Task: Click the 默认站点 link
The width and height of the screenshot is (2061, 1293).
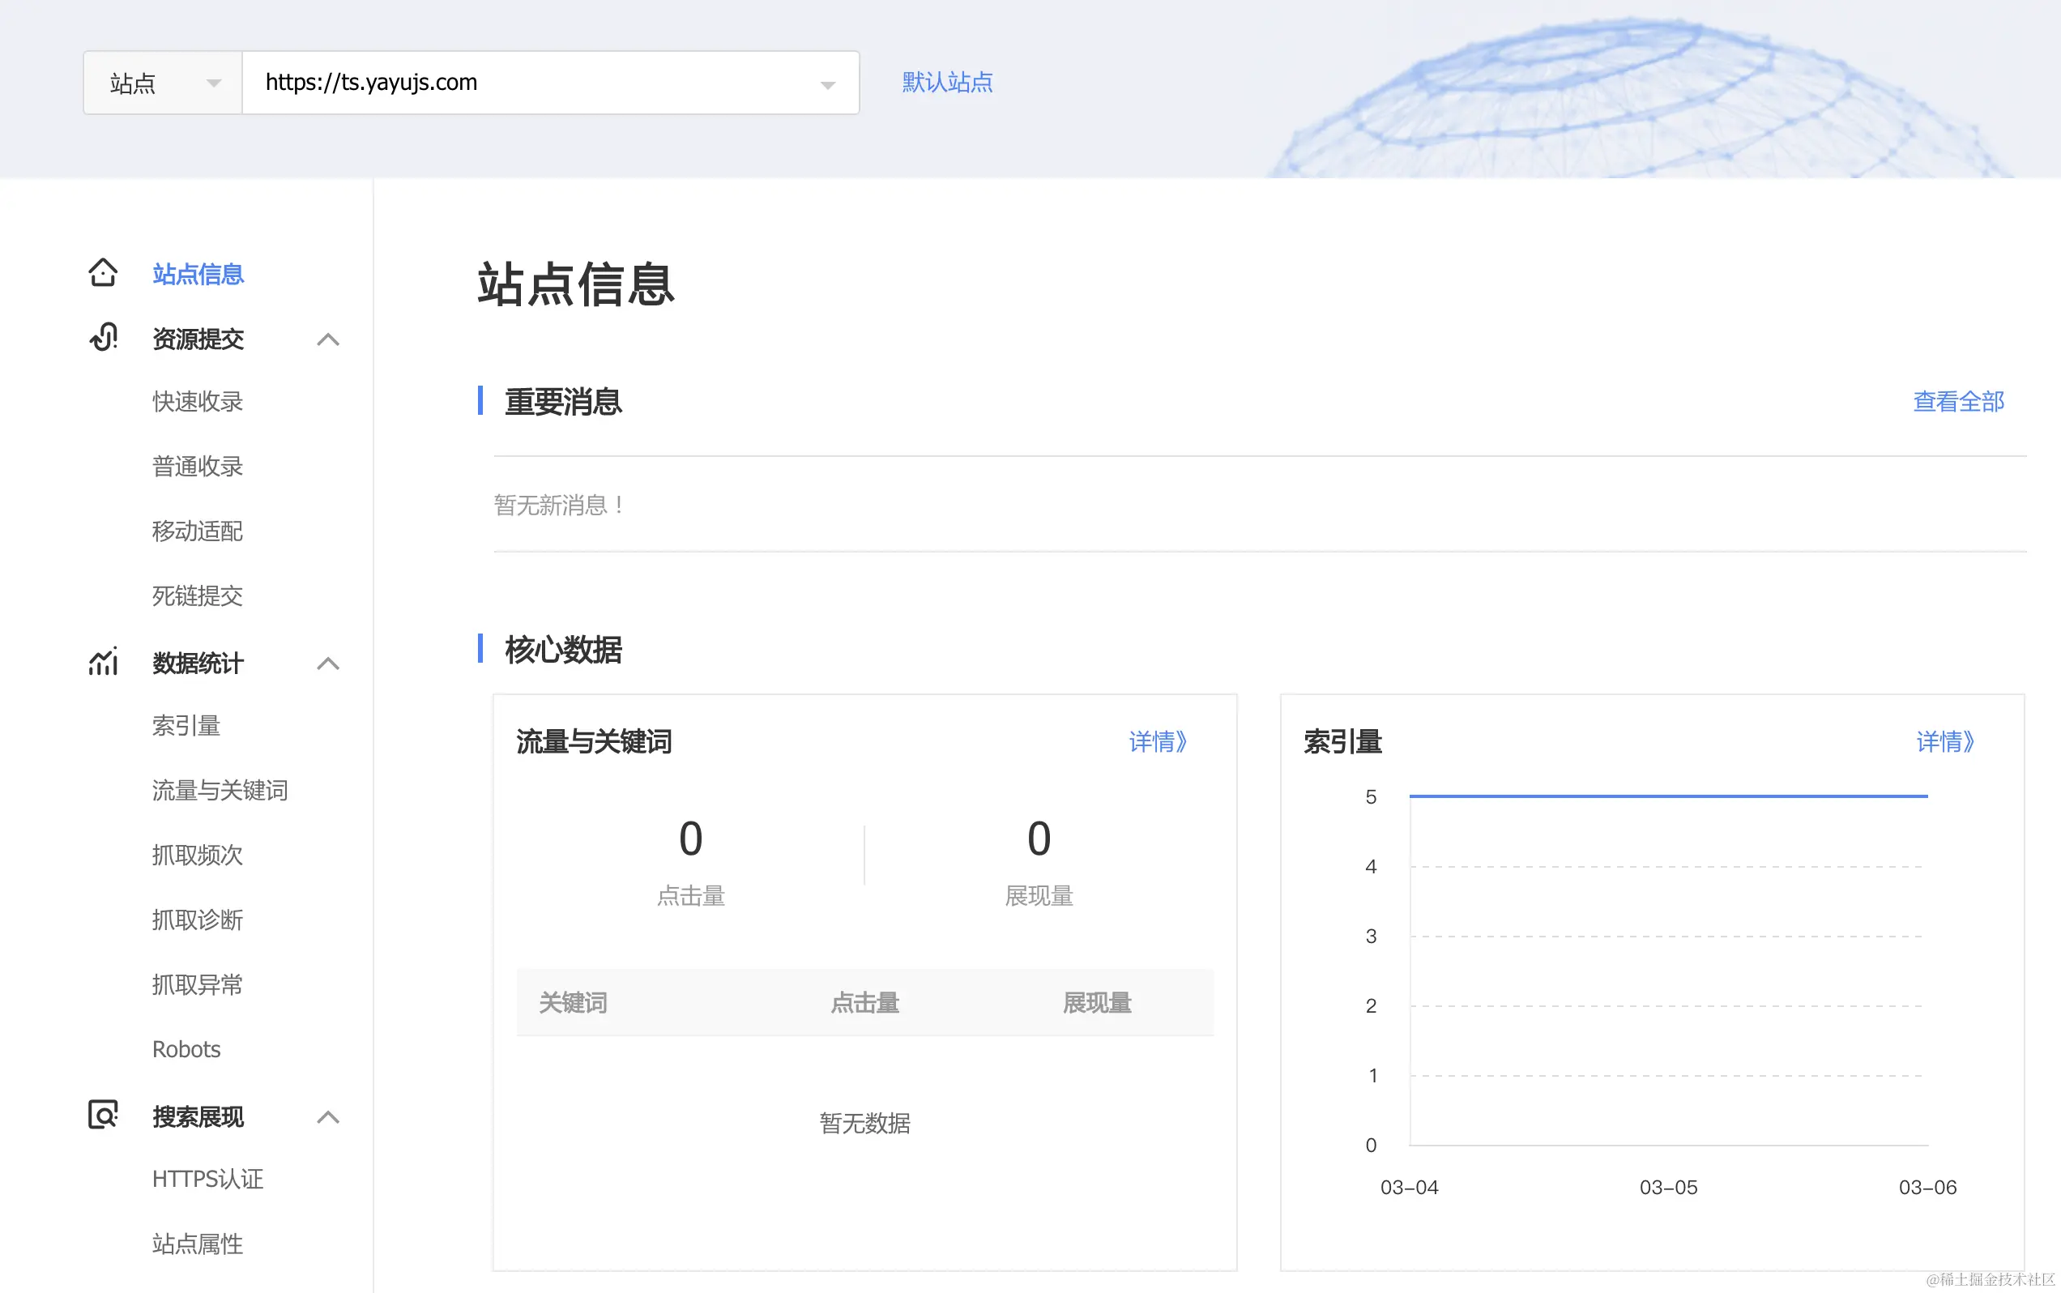Action: coord(947,82)
